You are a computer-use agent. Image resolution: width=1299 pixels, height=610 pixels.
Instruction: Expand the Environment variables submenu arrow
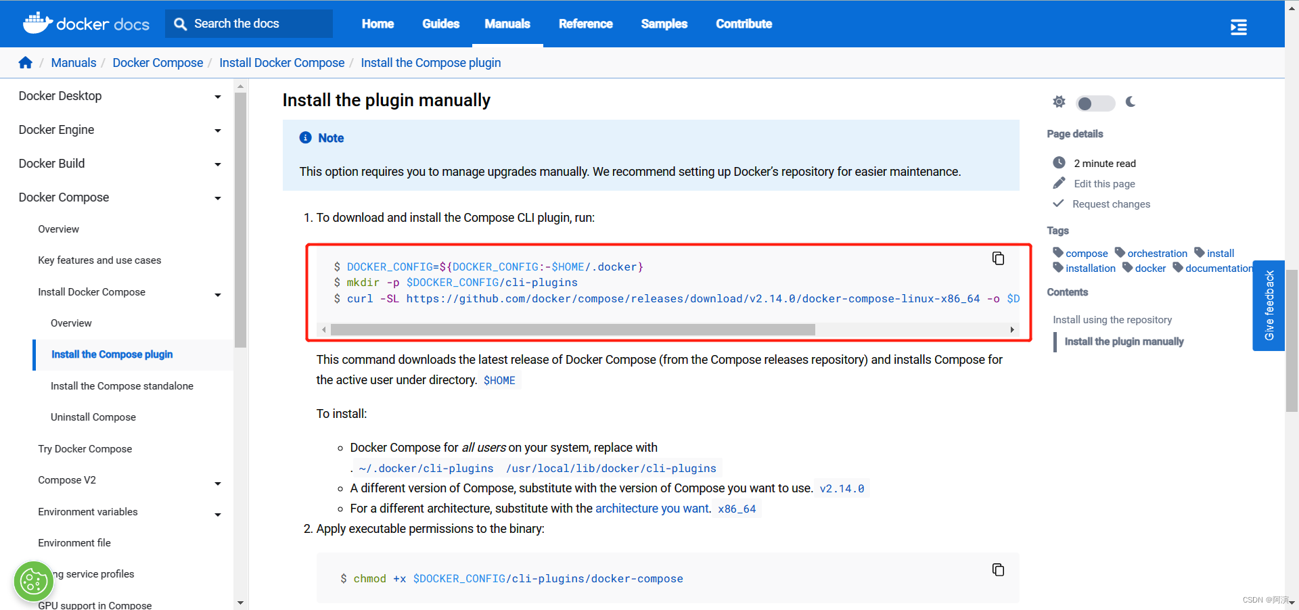(218, 515)
